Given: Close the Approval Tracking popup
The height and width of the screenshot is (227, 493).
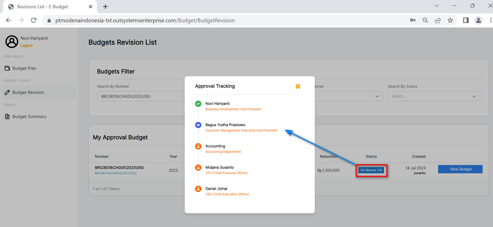Looking at the screenshot, I should 298,86.
